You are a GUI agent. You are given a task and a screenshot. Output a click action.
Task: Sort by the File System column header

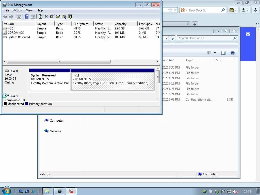coord(83,24)
